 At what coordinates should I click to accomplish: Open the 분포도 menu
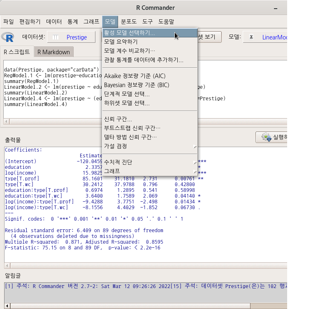129,22
